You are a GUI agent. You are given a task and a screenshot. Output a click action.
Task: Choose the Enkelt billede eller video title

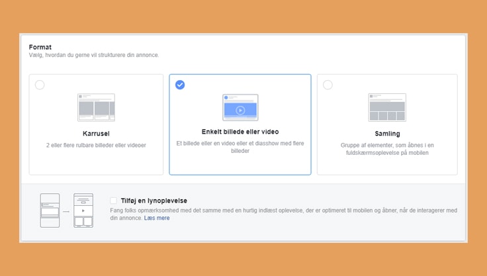[x=240, y=132]
